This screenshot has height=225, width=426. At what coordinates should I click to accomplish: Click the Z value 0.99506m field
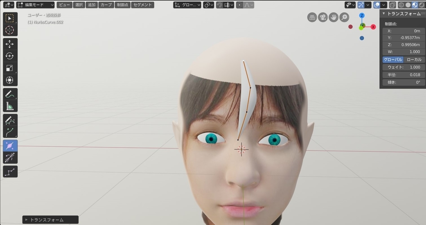[404, 45]
